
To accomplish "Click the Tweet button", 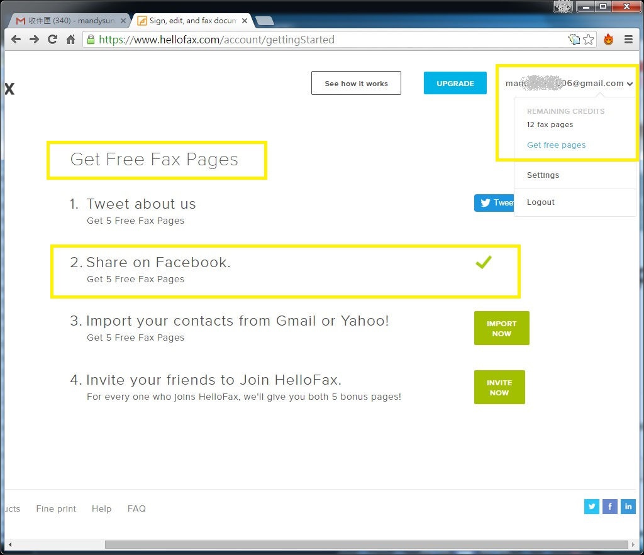I will tap(494, 203).
